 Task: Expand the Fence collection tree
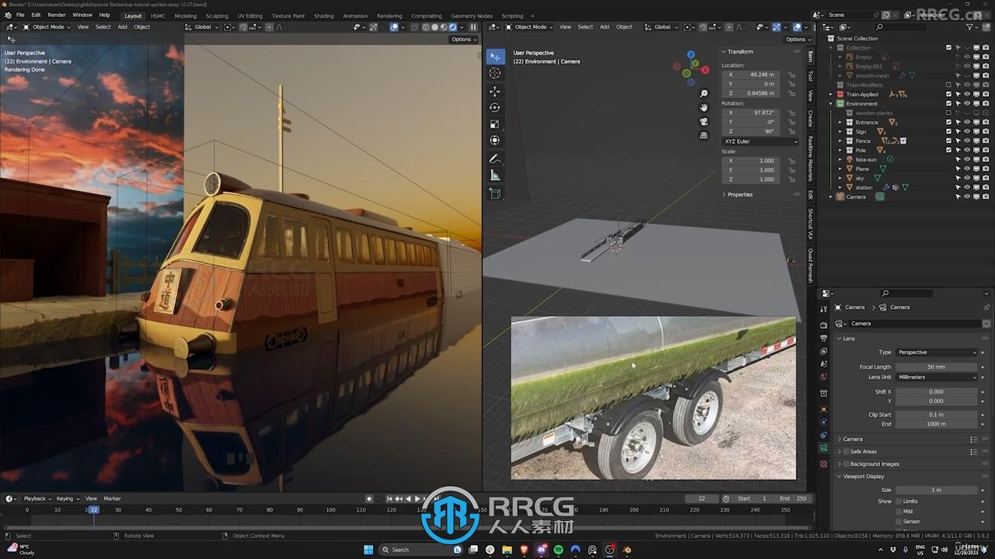(840, 141)
